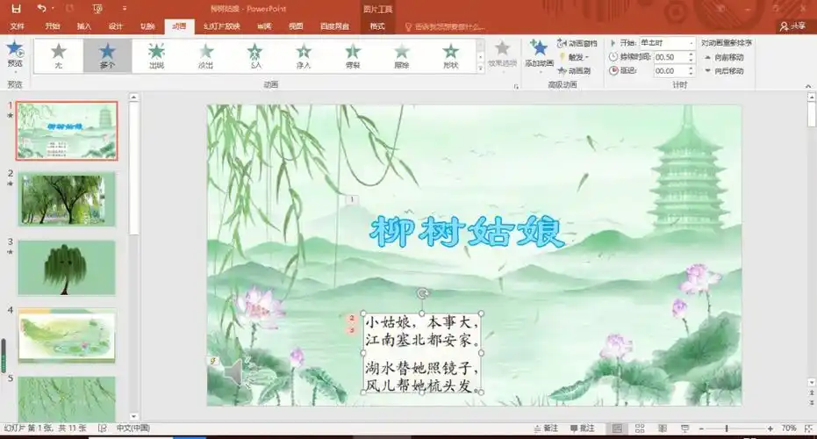Open the Trigger (触发) dropdown
The image size is (817, 439).
[x=575, y=57]
